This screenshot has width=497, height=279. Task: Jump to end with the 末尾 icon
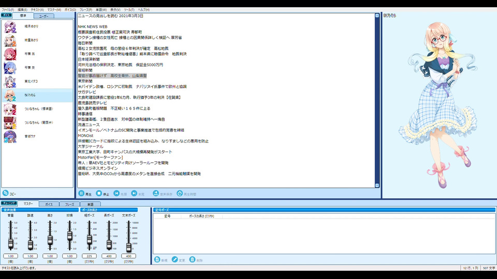coord(135,193)
